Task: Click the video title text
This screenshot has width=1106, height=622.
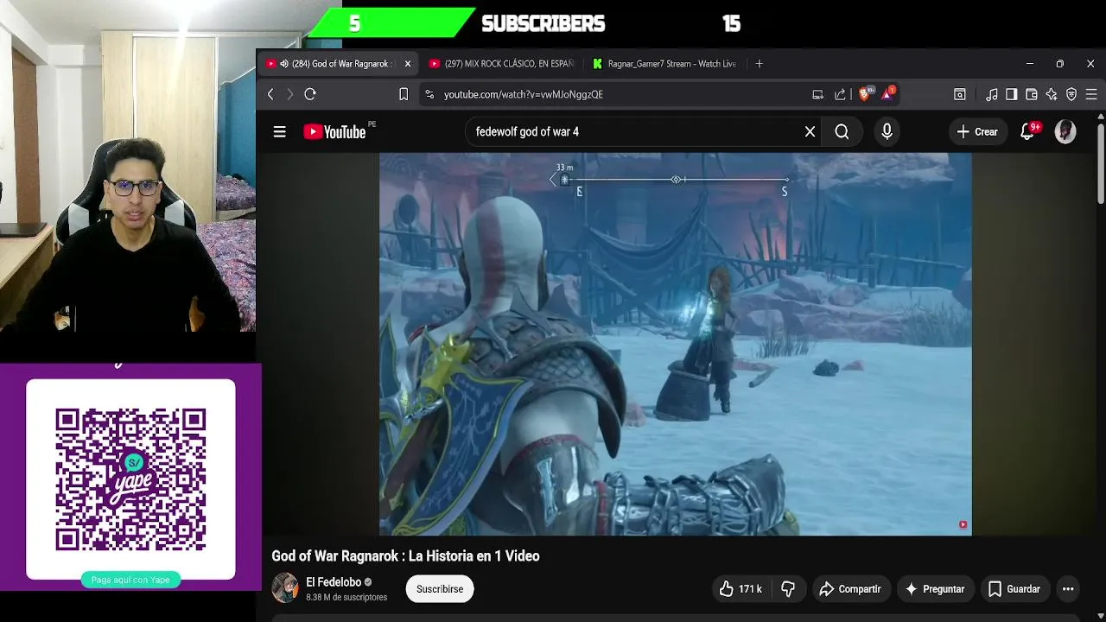Action: pyautogui.click(x=405, y=556)
